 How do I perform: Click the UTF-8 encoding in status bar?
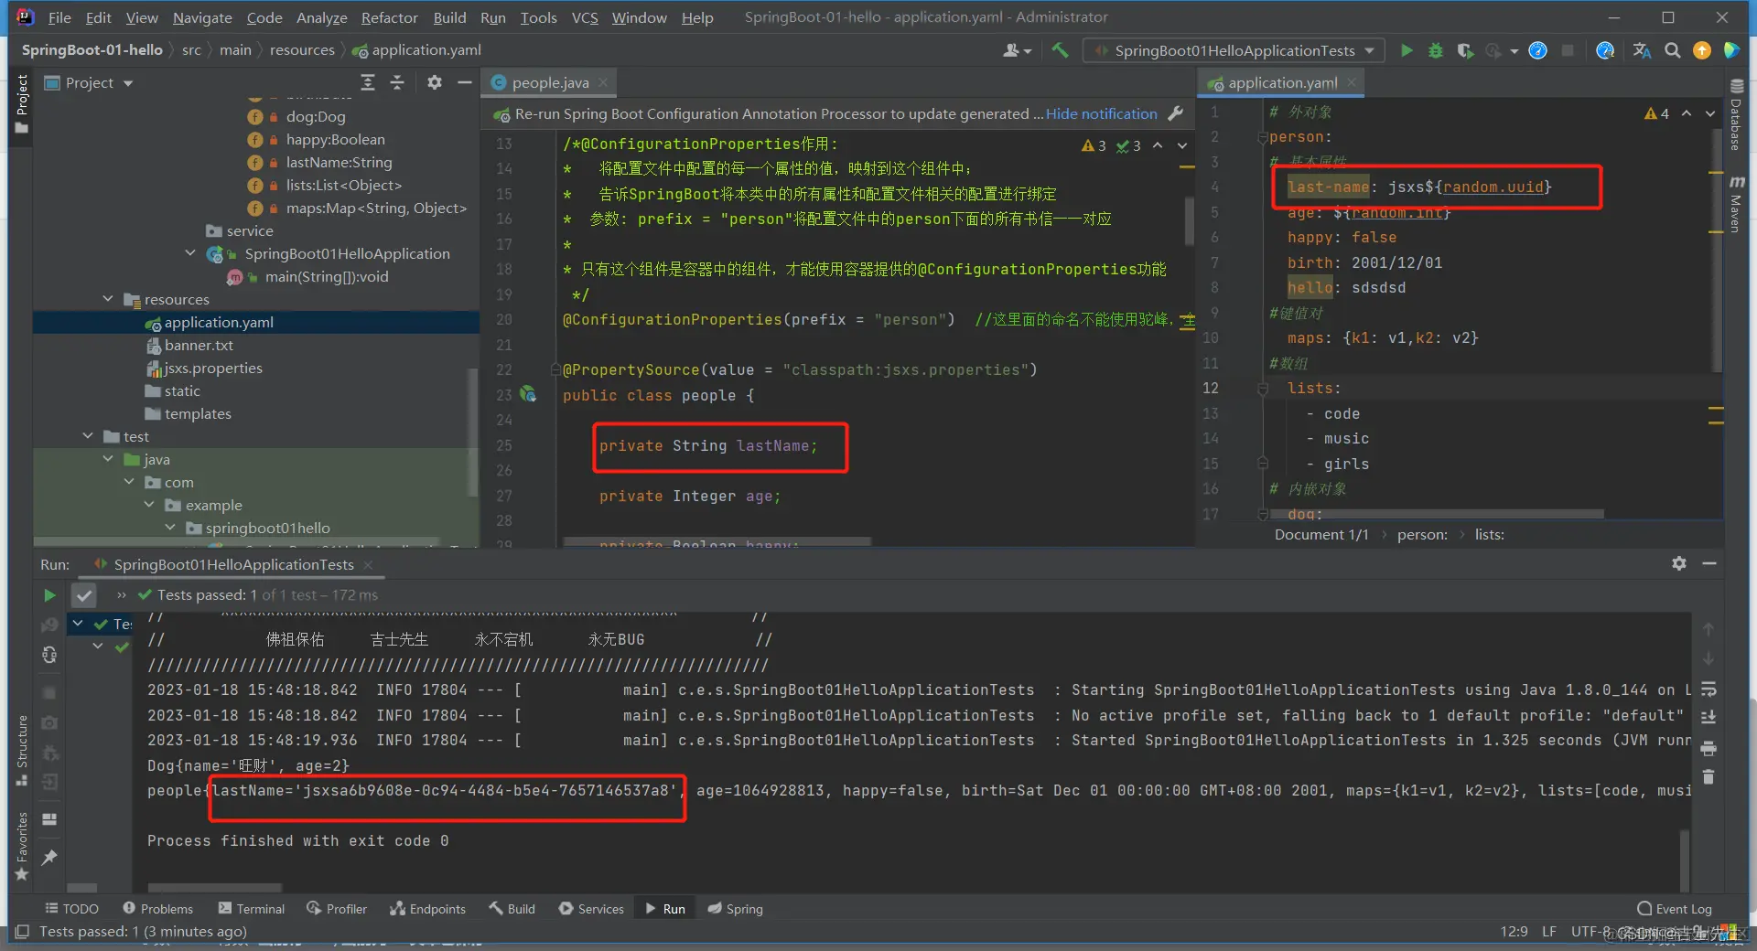(x=1592, y=932)
